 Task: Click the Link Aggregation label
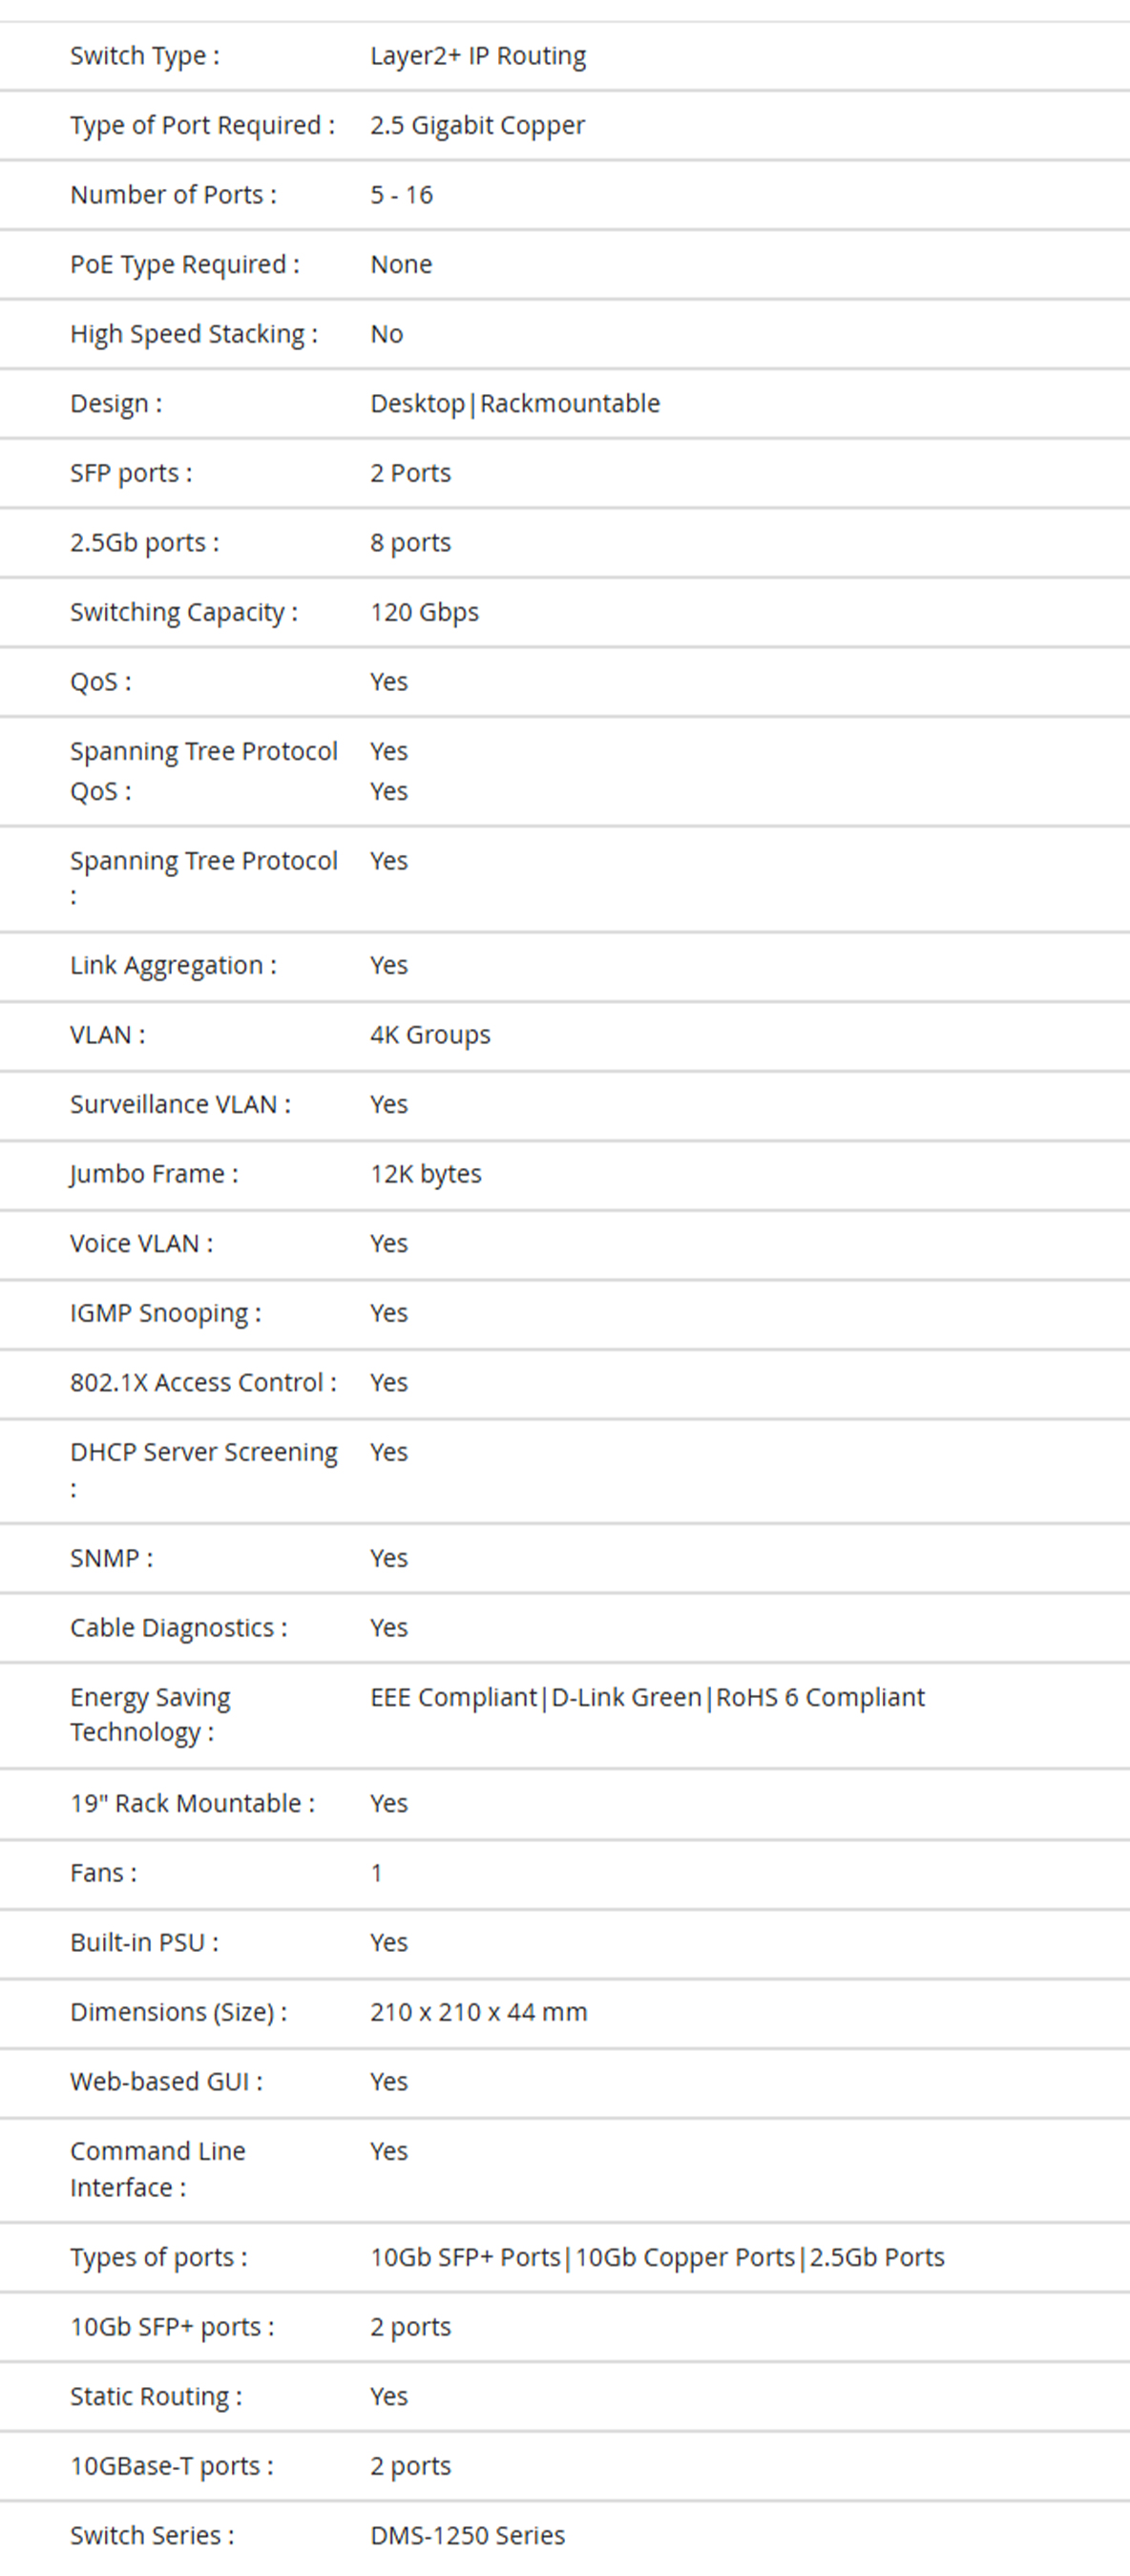(173, 966)
